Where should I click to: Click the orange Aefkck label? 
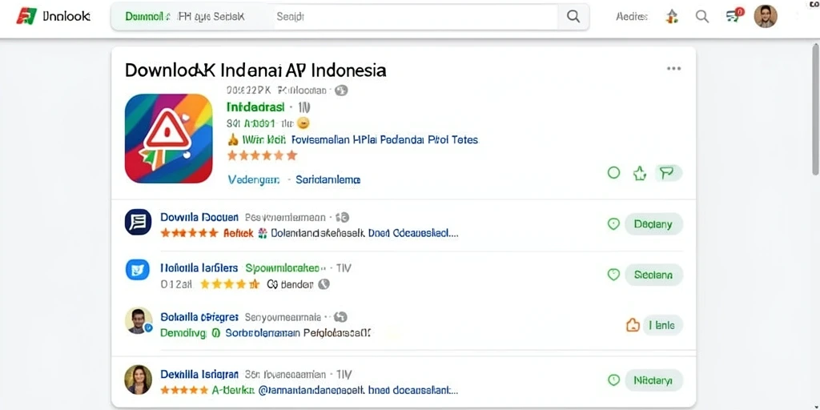pos(238,233)
